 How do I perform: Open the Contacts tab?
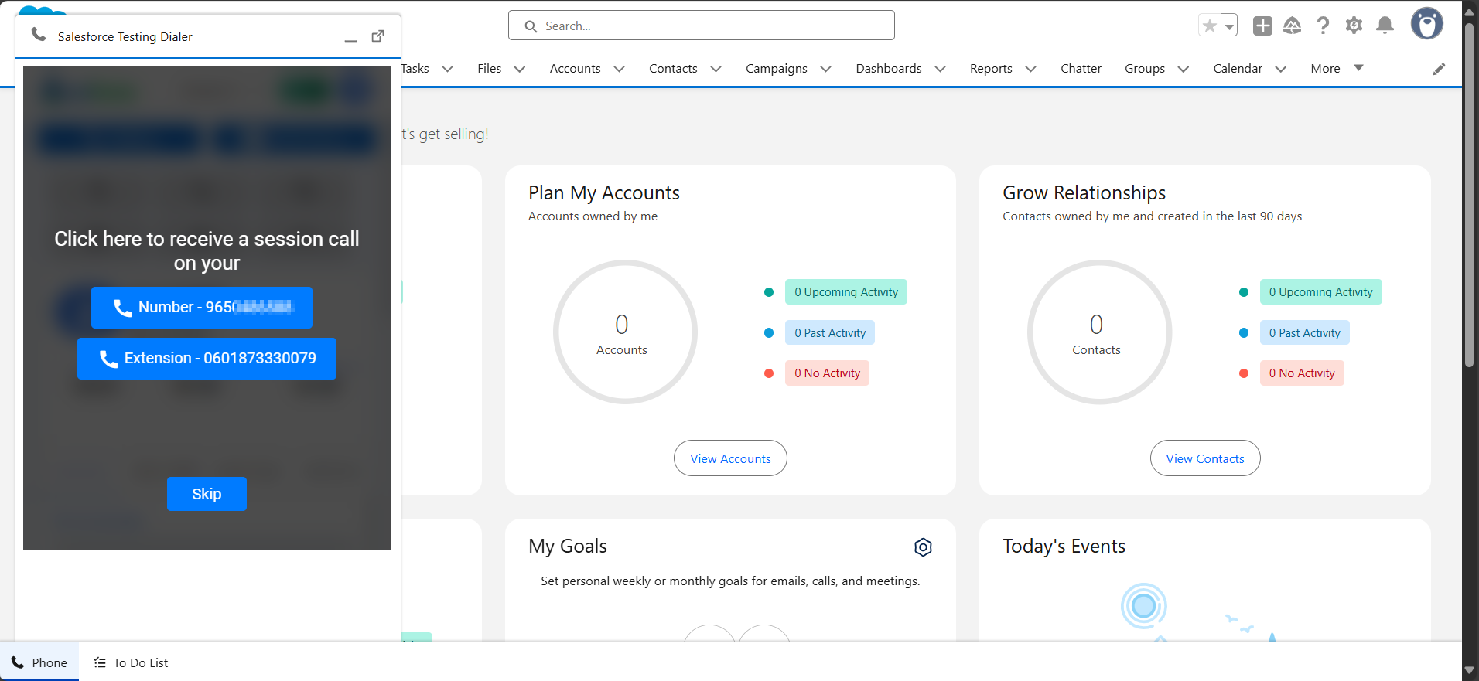673,69
